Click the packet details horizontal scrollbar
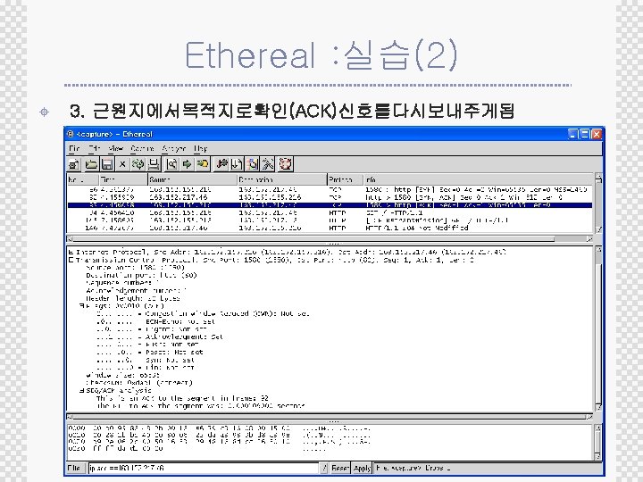This screenshot has height=482, width=643. point(330,417)
